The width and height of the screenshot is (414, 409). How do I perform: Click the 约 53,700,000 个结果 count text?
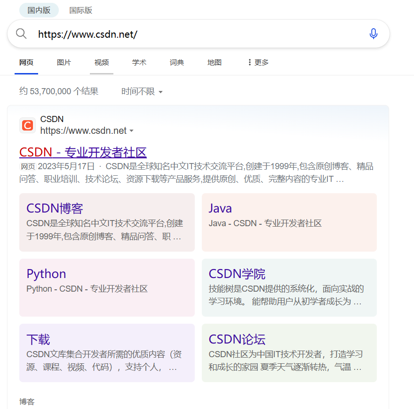59,91
